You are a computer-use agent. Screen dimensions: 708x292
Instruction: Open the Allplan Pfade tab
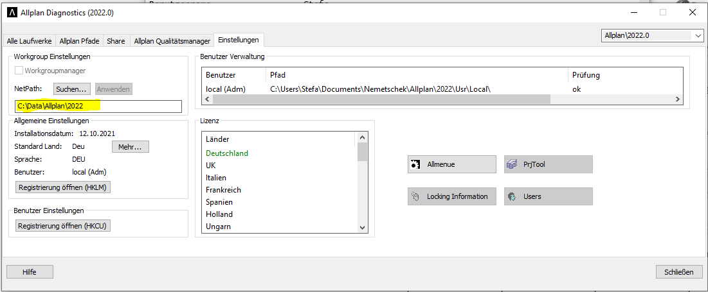pos(79,41)
